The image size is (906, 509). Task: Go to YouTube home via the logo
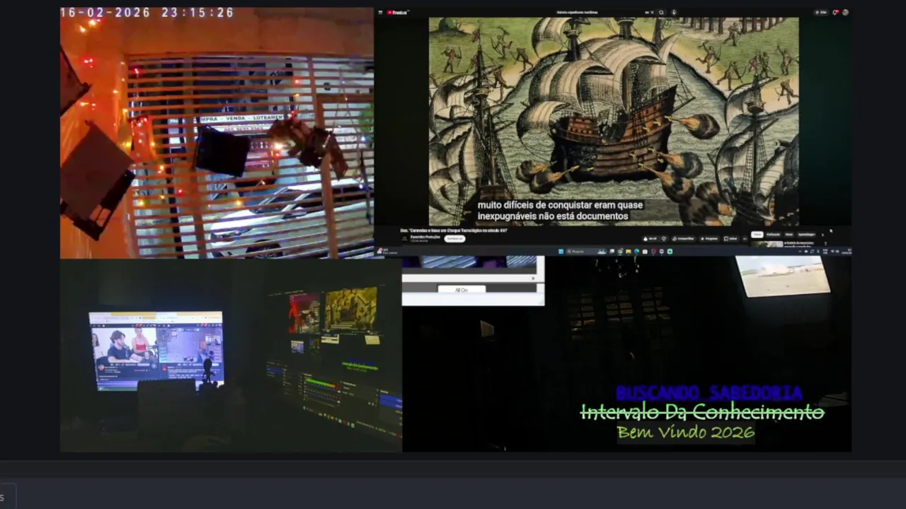coord(396,12)
